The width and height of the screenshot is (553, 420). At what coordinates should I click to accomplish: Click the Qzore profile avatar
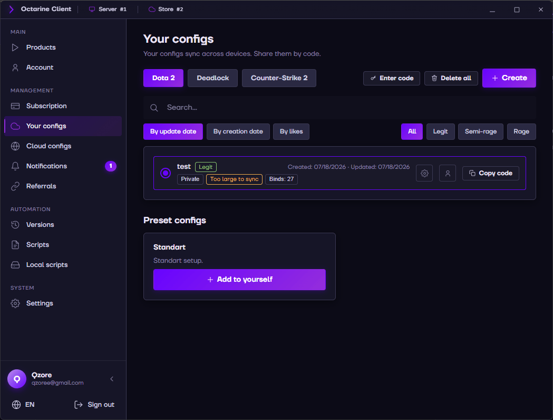(17, 379)
